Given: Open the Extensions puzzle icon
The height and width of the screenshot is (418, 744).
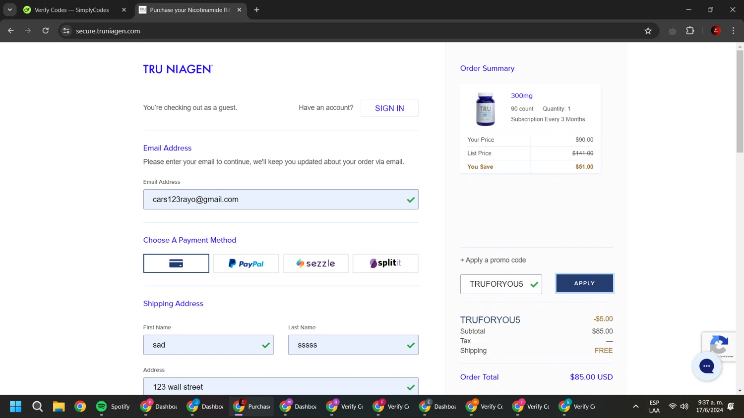Looking at the screenshot, I should (x=690, y=31).
